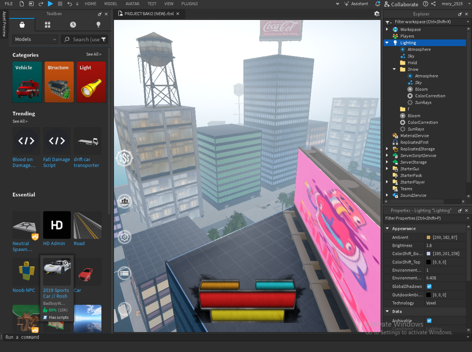Select the MaterialService item
The height and width of the screenshot is (352, 472).
tap(414, 136)
